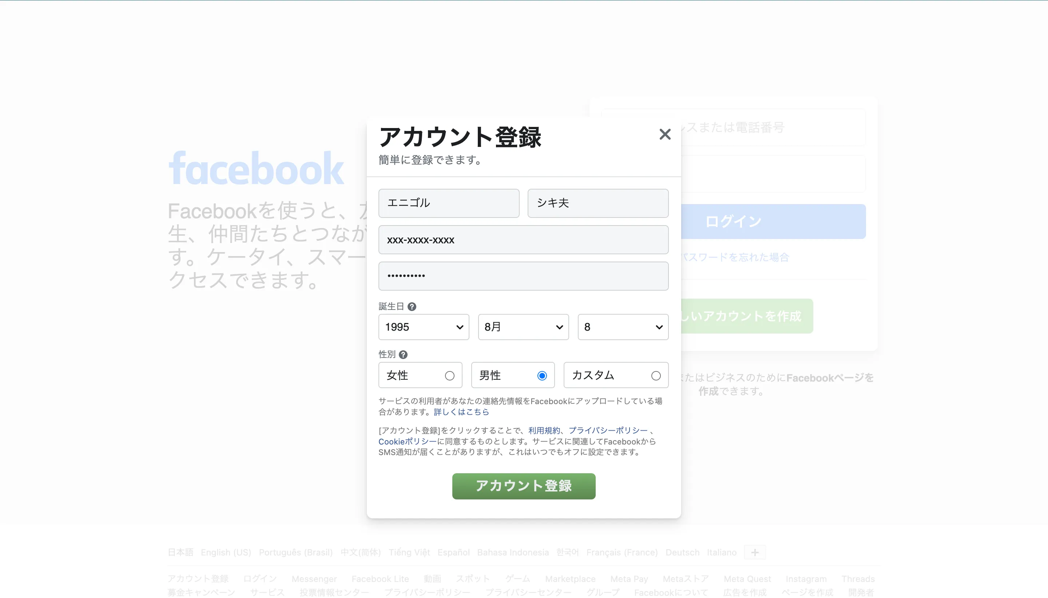This screenshot has width=1048, height=598.
Task: Open the footer ログイン link
Action: coord(260,579)
